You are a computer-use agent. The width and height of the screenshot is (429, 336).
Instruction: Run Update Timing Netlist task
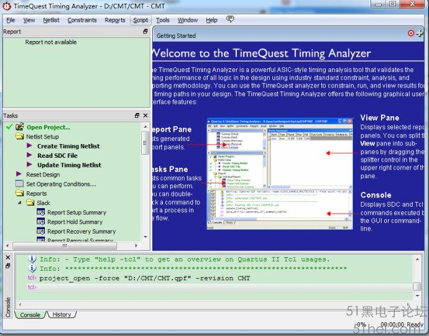69,165
